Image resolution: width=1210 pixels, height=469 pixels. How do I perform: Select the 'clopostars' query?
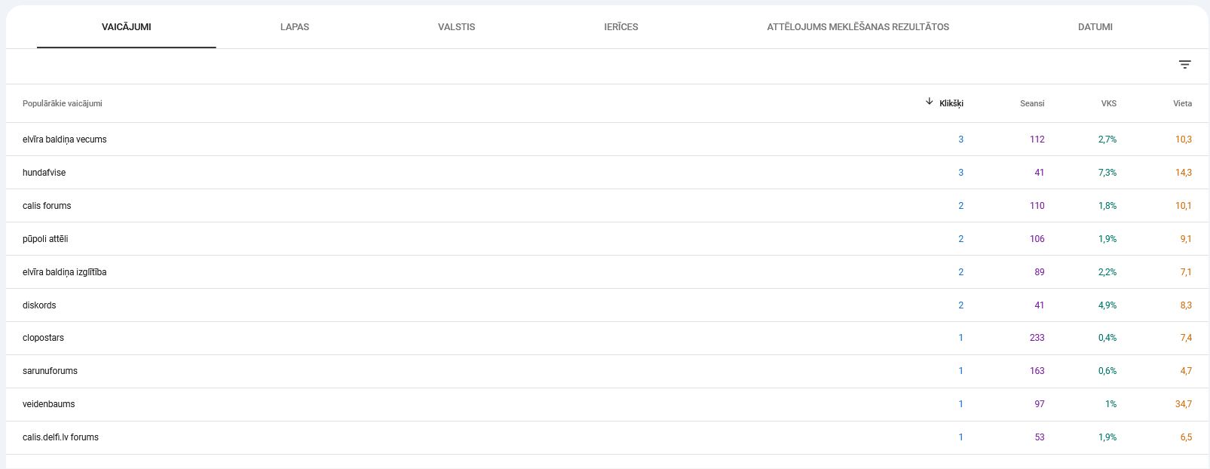click(43, 338)
